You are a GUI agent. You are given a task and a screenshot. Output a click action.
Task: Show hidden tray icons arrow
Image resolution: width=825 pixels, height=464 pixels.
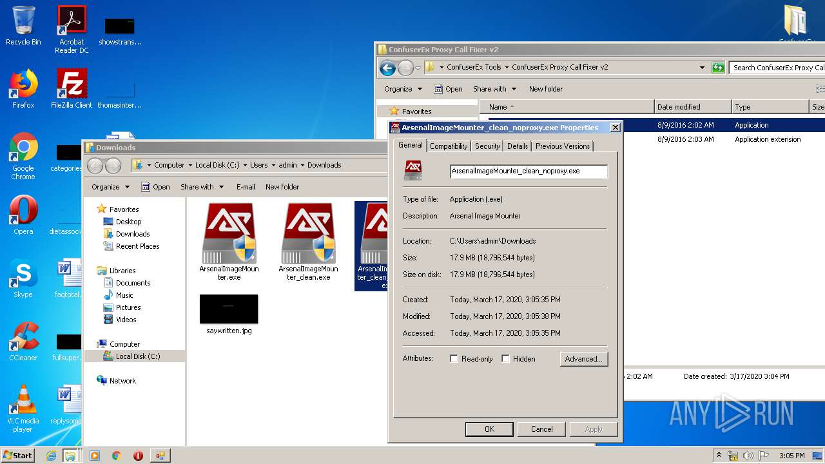click(719, 455)
